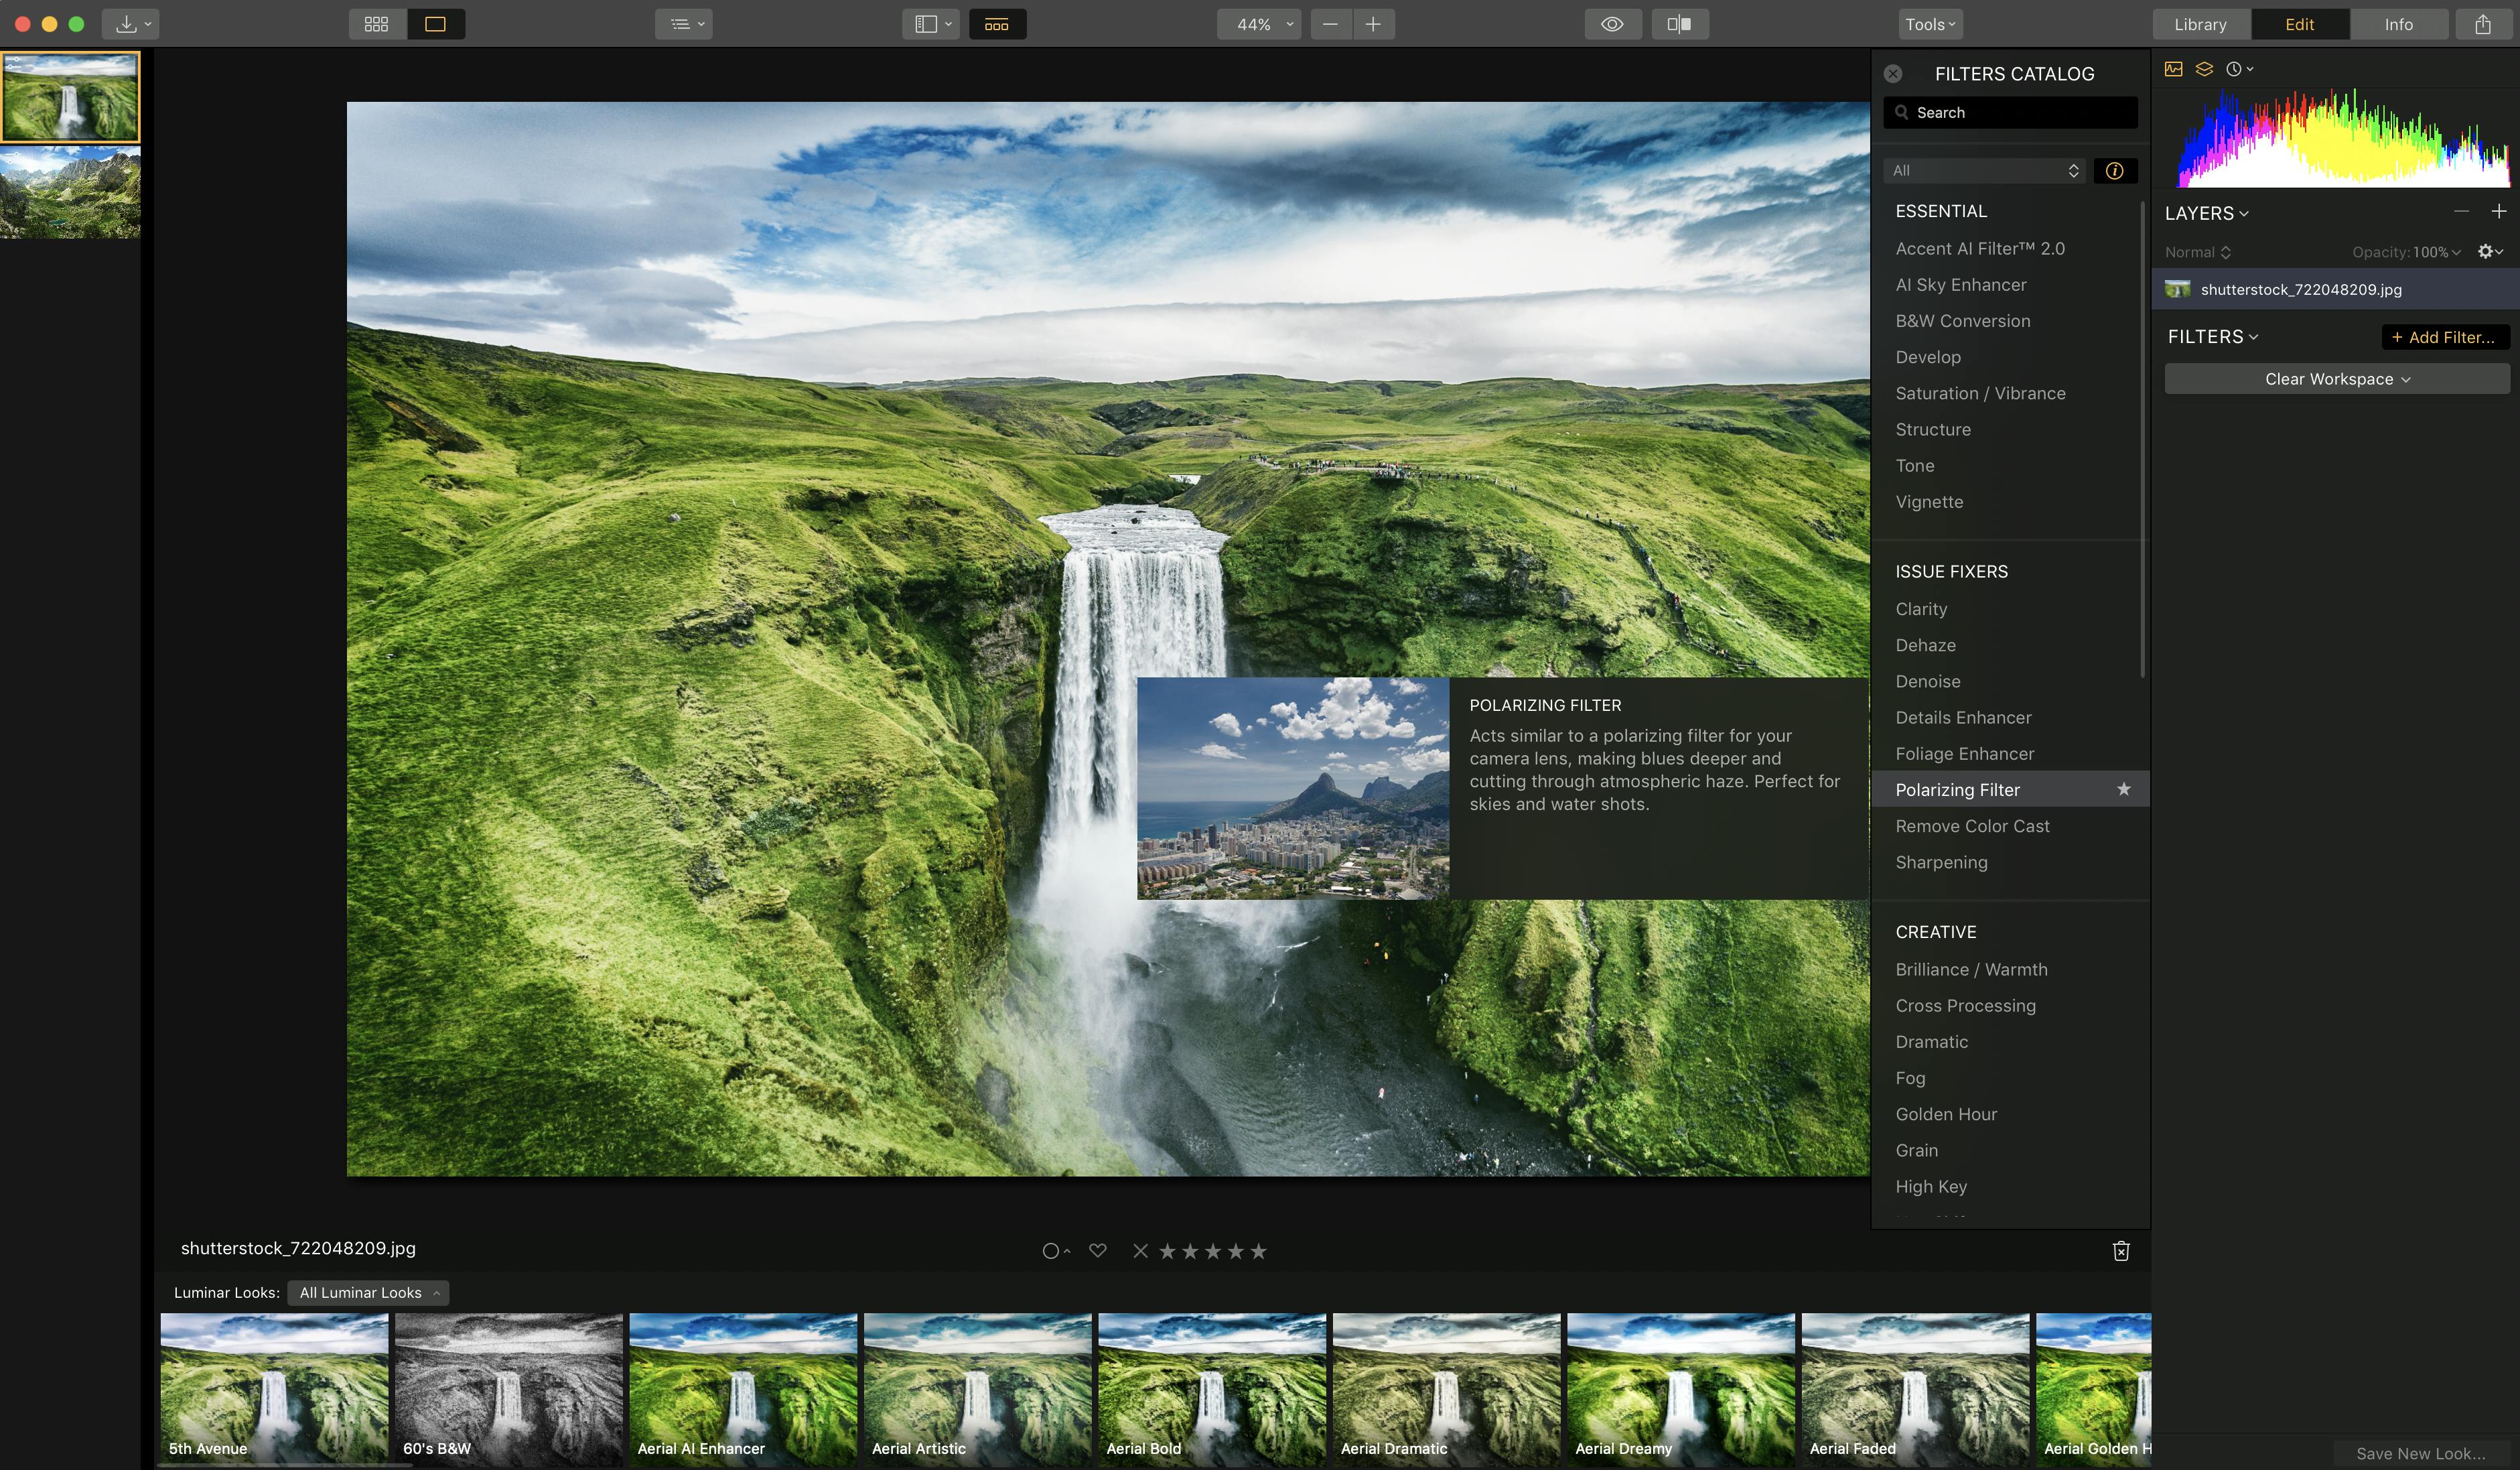Show the histogram panel icon
The image size is (2520, 1470).
[x=2174, y=69]
